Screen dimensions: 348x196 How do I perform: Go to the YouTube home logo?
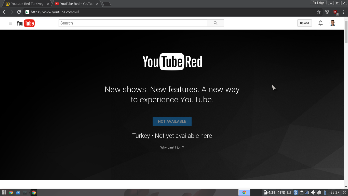pos(25,23)
